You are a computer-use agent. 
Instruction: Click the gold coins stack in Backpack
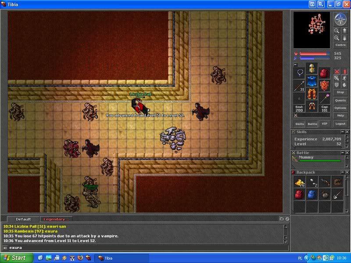(x=299, y=182)
